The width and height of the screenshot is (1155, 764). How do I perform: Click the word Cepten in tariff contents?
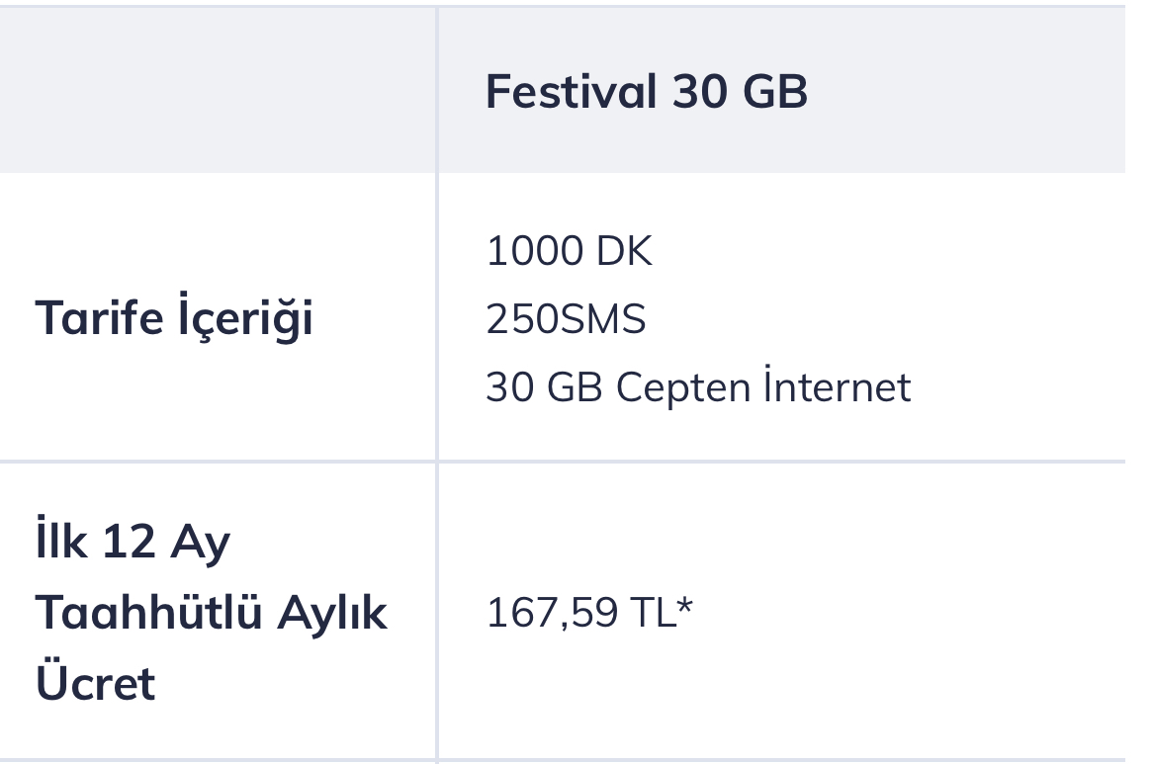tap(683, 388)
